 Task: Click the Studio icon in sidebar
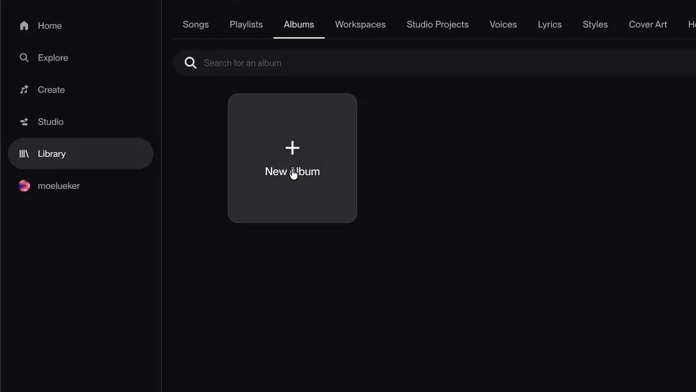(24, 122)
